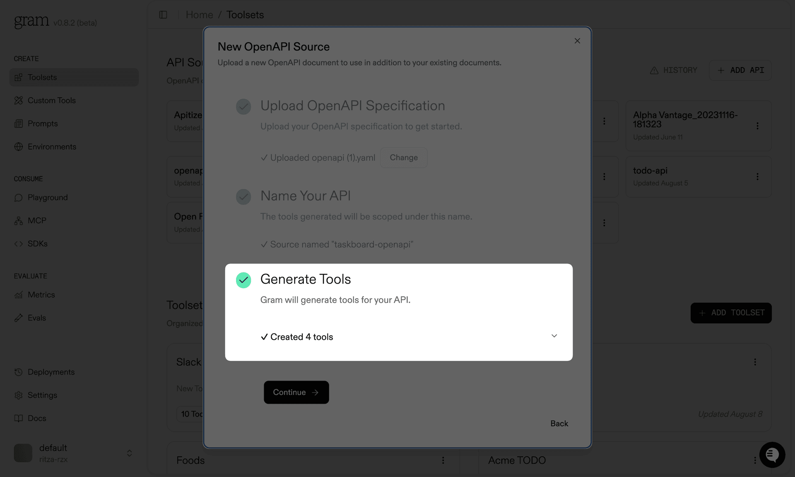Image resolution: width=795 pixels, height=477 pixels.
Task: Open Custom Tools from the sidebar
Action: click(x=51, y=100)
